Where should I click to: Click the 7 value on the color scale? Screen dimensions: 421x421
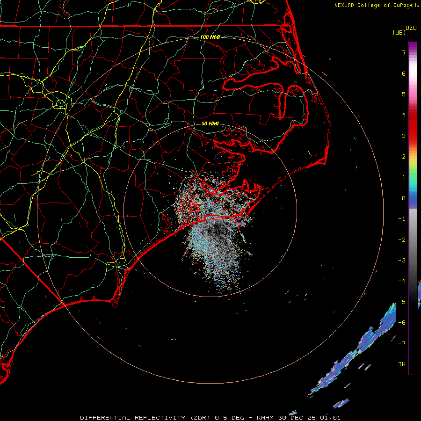(404, 52)
